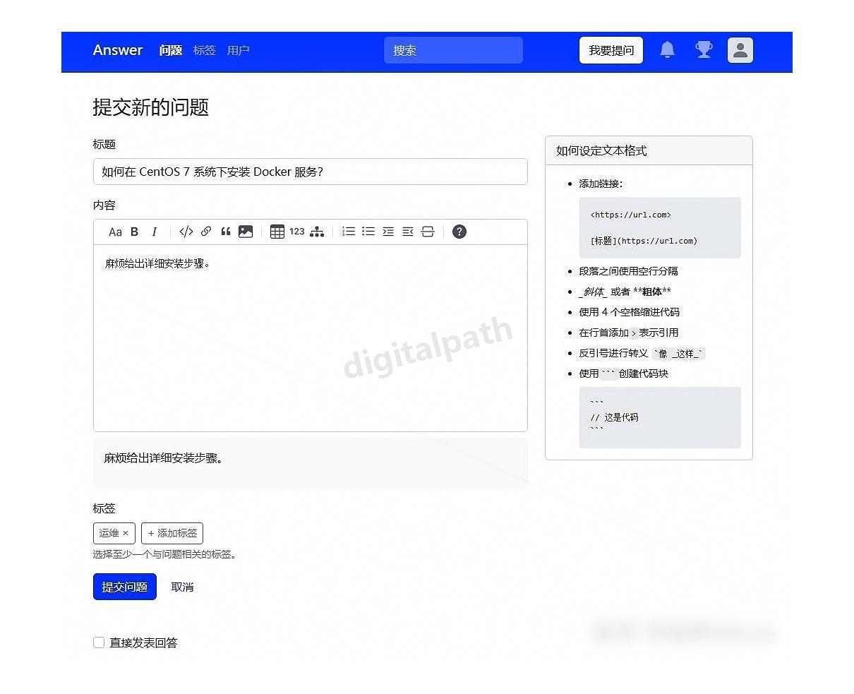Open the user avatar menu
The width and height of the screenshot is (854, 694).
[740, 49]
